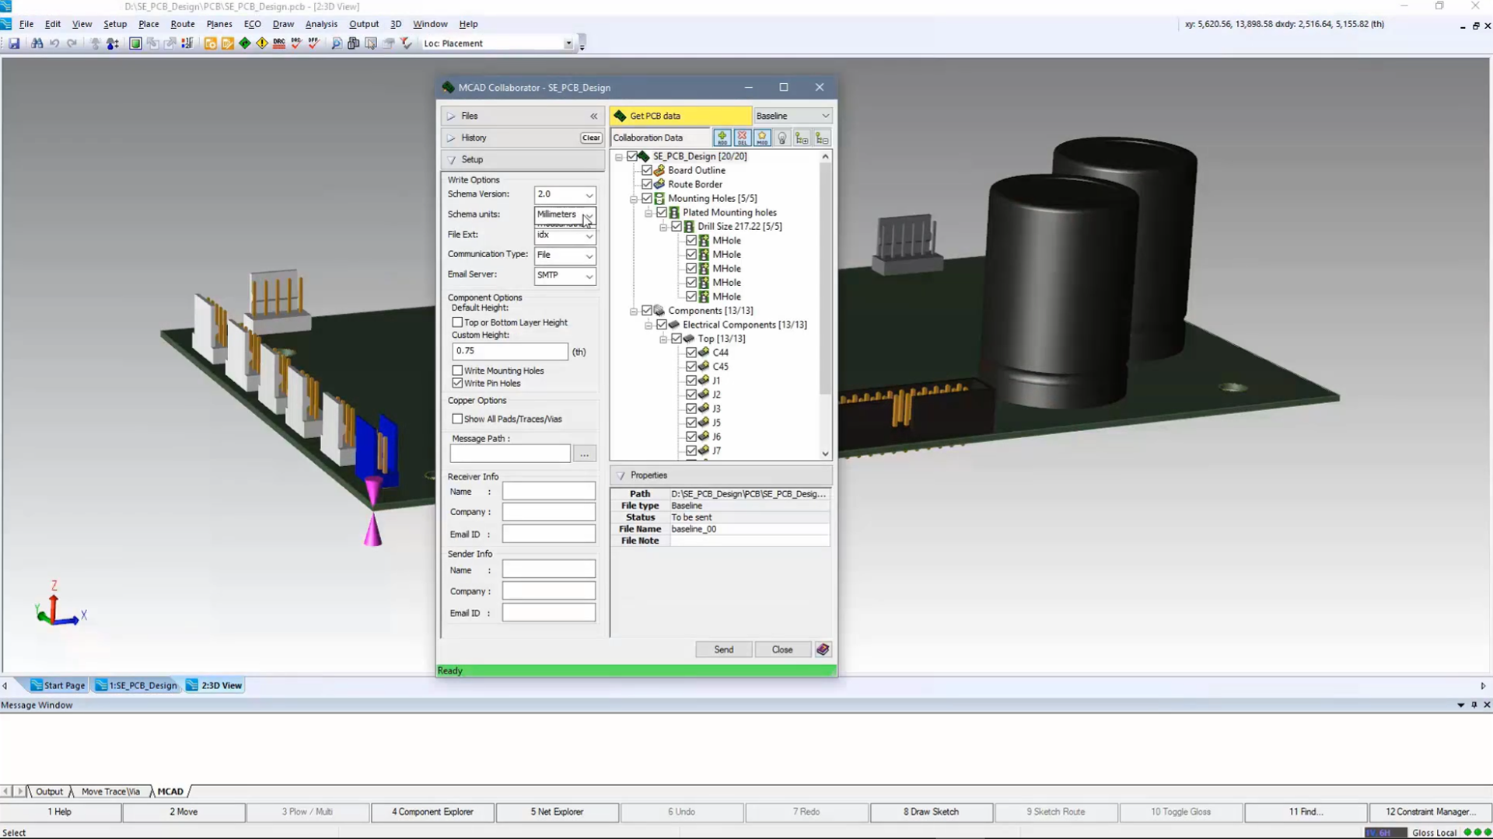Image resolution: width=1493 pixels, height=839 pixels.
Task: Click the expand-all tree icon in Collaboration Data
Action: 802,138
